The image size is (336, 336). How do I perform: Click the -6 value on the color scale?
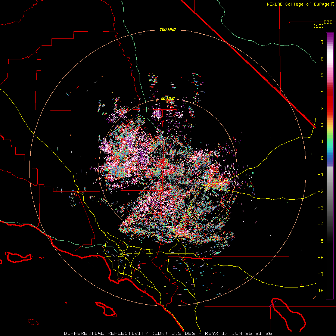321,257
